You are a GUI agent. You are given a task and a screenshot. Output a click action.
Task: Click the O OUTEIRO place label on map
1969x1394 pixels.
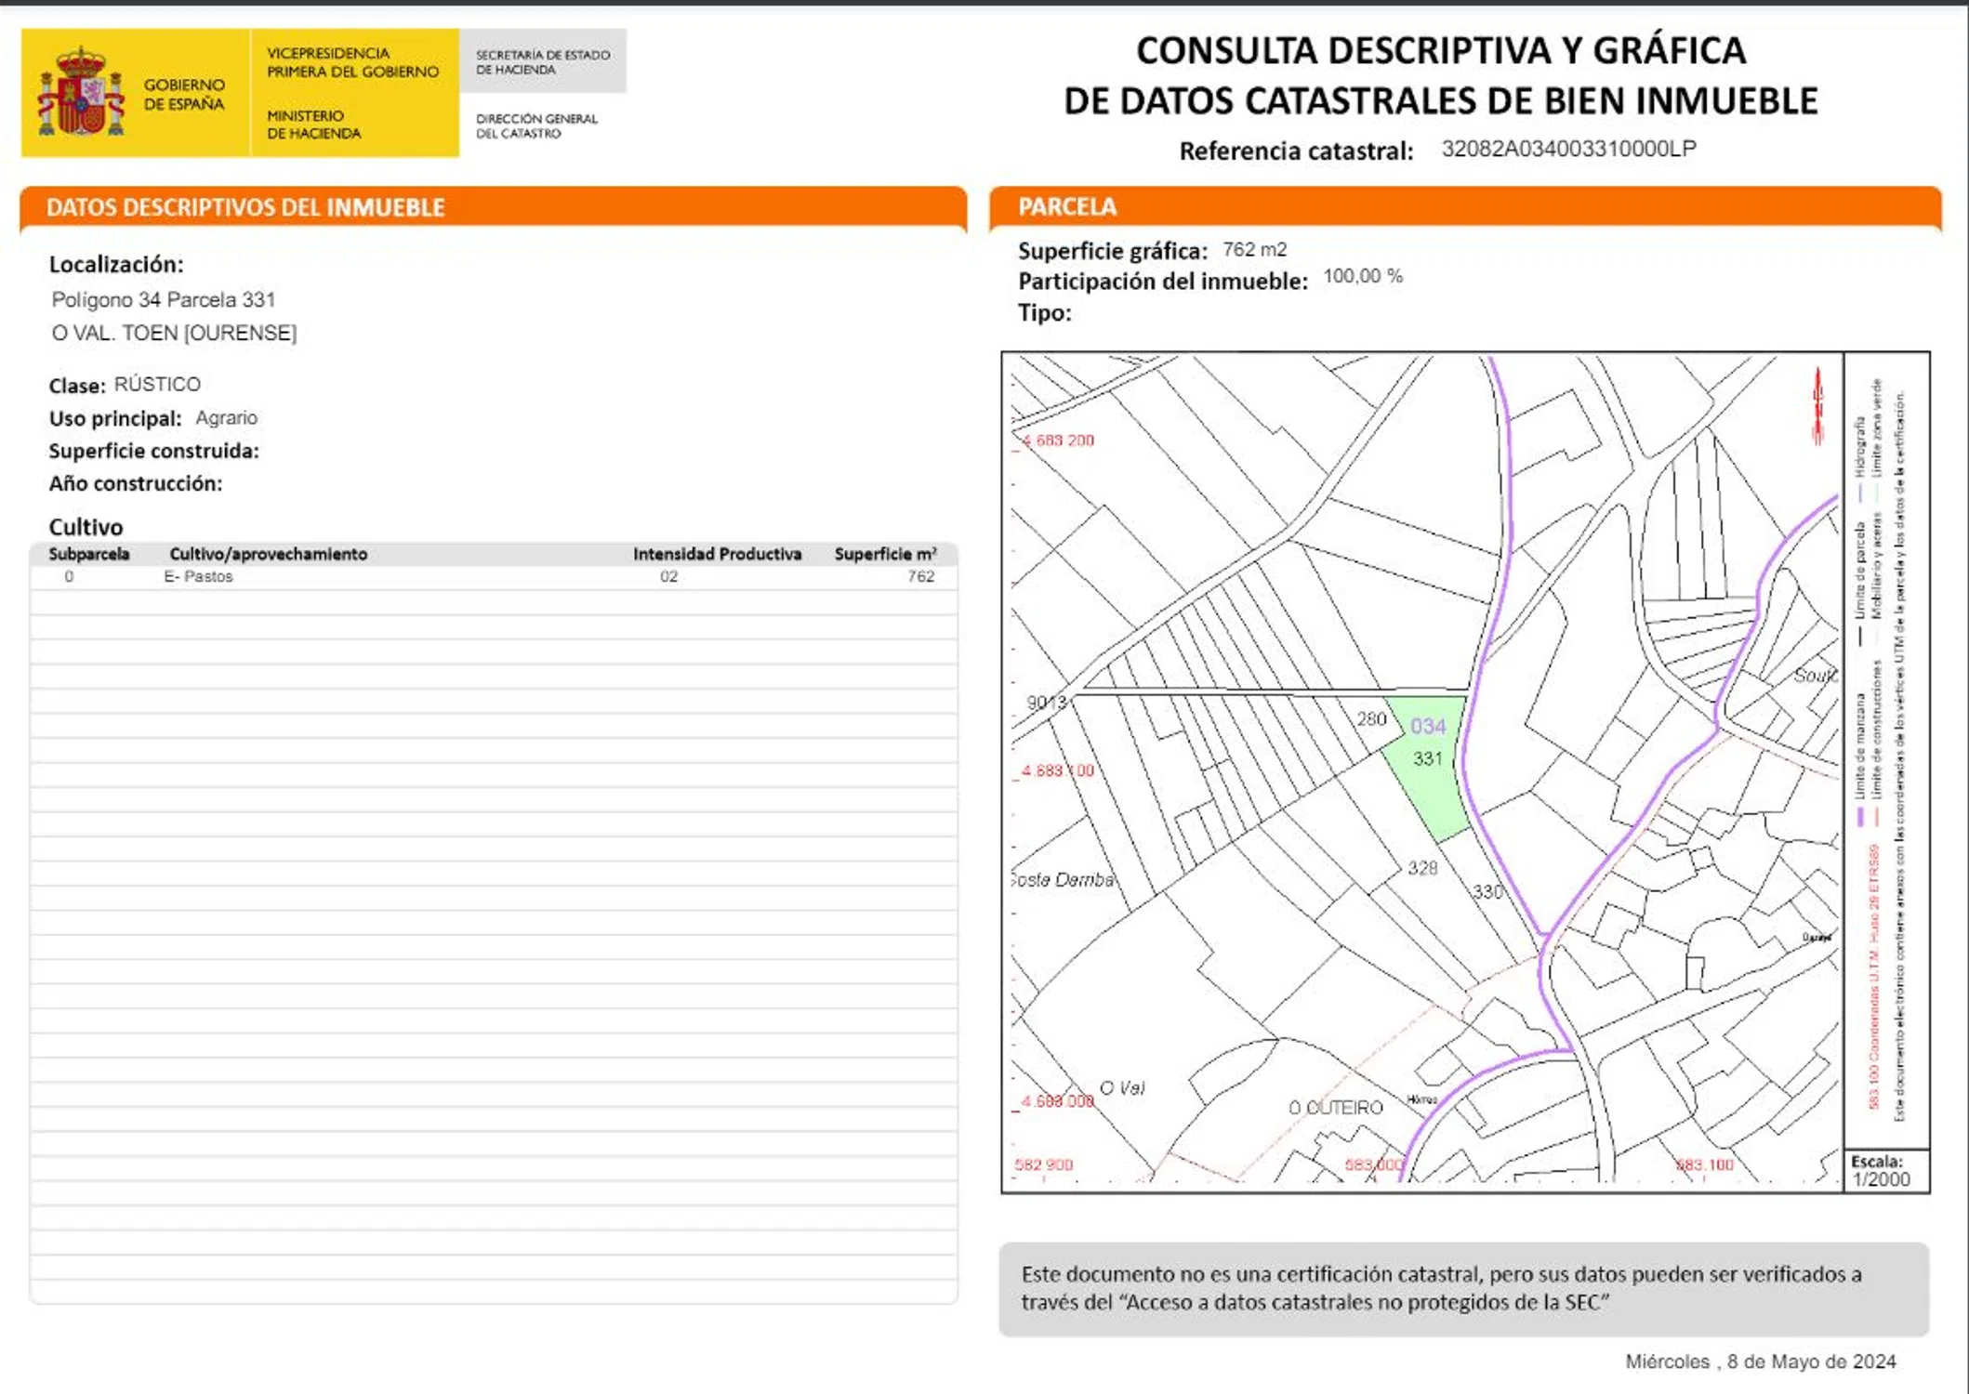click(1335, 1108)
